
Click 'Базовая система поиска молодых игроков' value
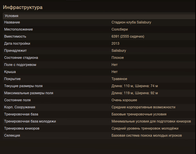(147, 136)
